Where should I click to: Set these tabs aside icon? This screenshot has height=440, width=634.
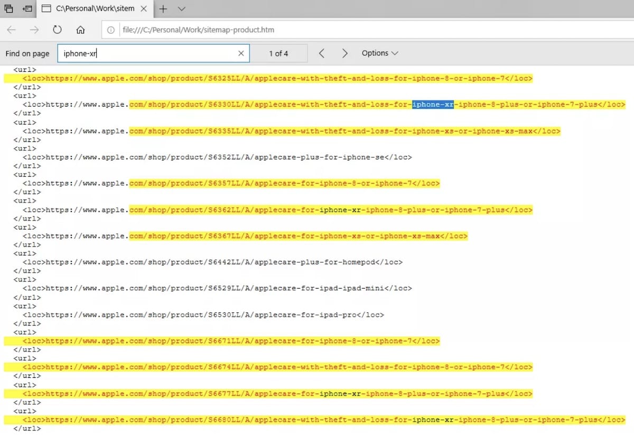click(27, 8)
